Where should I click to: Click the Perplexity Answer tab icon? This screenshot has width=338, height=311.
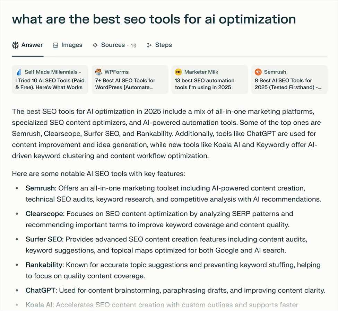[15, 45]
